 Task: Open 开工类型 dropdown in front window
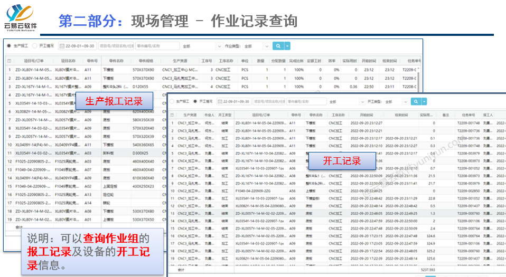click(397, 102)
